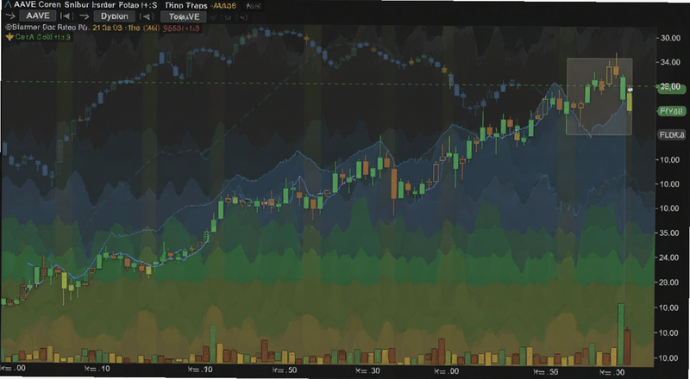Click the k=.35 time axis label
The image size is (690, 379).
545,372
